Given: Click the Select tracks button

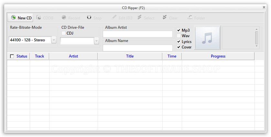Looking at the screenshot, I should [146, 18].
